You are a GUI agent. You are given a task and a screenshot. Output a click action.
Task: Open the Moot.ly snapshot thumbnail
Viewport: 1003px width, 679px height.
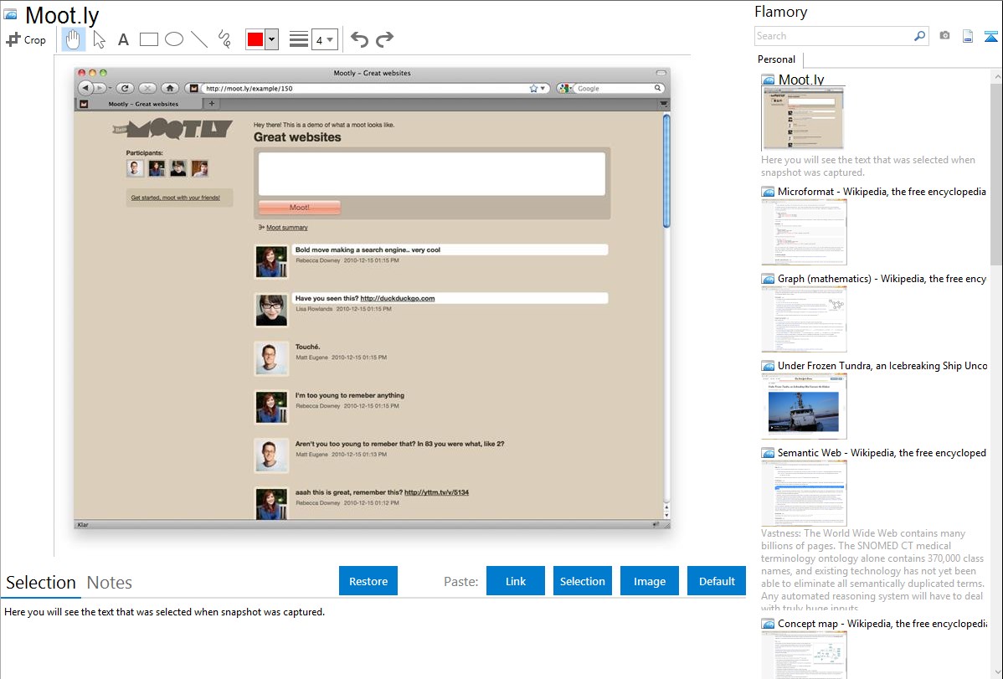803,118
